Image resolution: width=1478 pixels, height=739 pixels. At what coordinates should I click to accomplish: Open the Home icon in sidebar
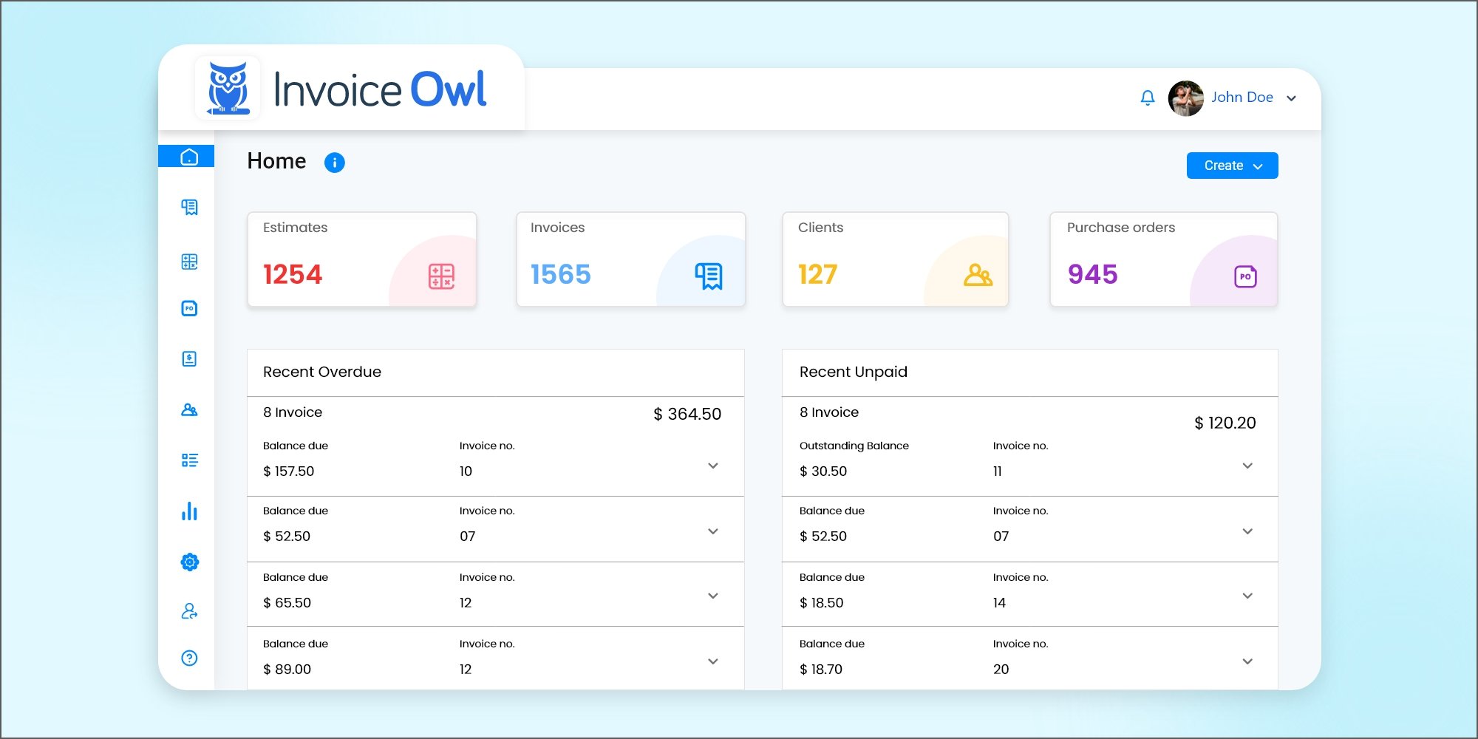pyautogui.click(x=189, y=157)
